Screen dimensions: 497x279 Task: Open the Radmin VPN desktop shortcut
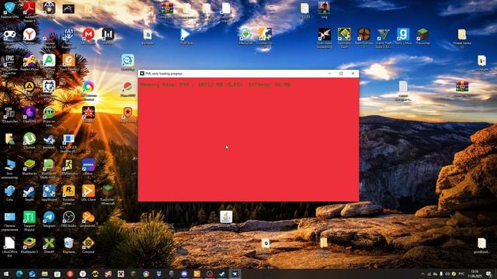(x=9, y=9)
